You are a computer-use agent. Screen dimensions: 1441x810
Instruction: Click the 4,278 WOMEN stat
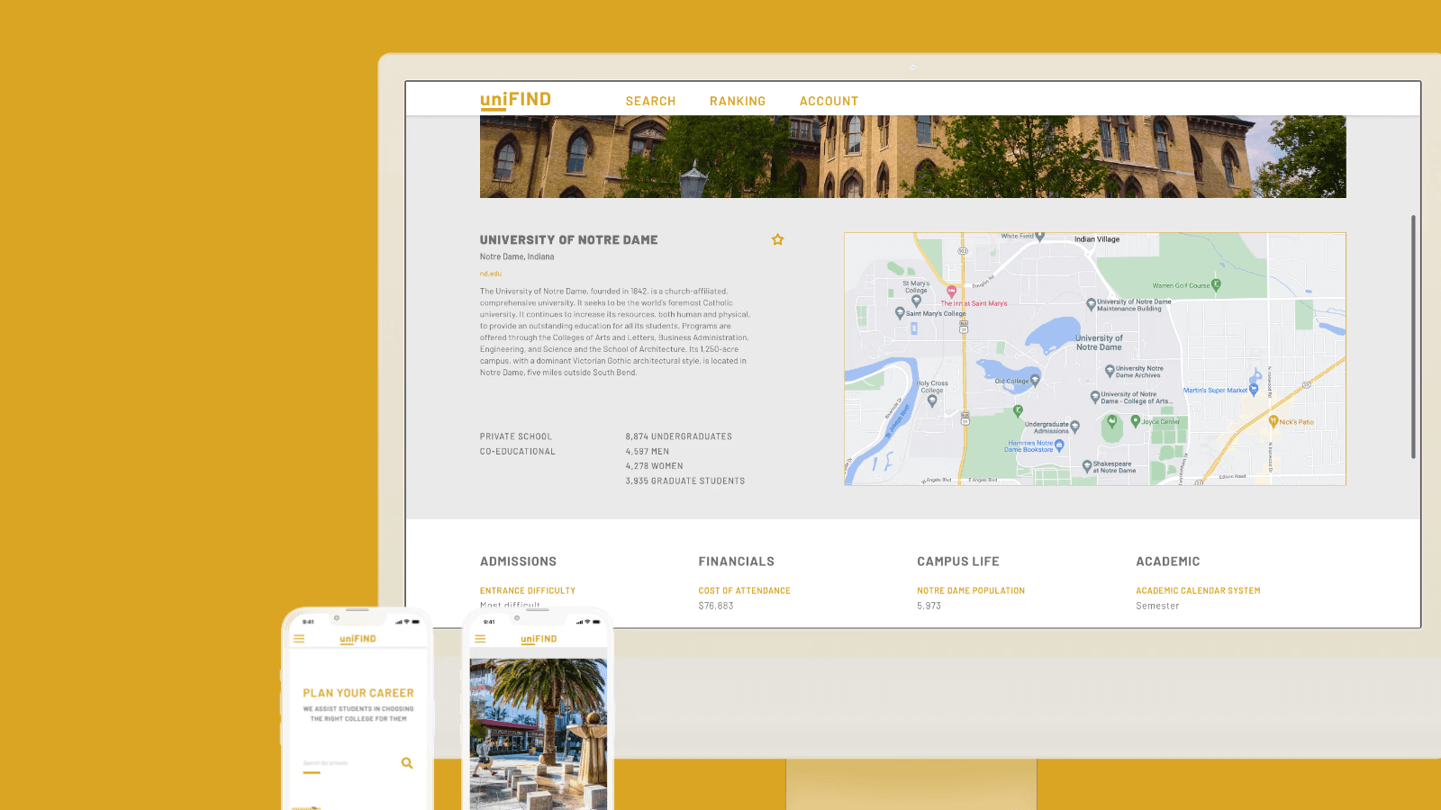coord(655,466)
